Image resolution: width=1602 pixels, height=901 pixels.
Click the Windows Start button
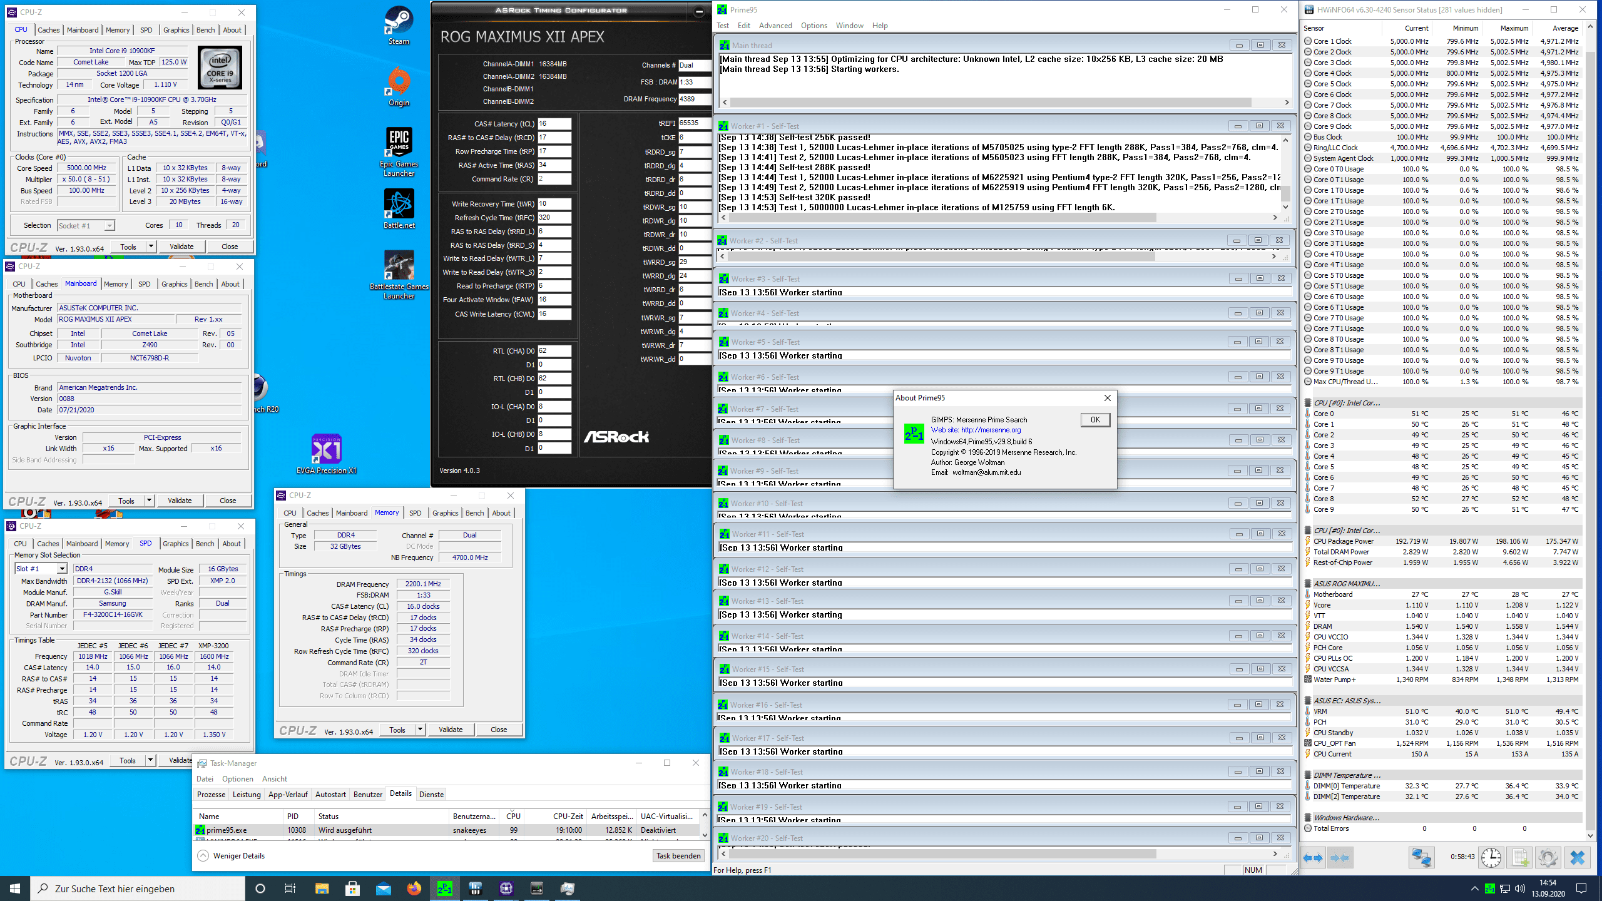coord(15,888)
